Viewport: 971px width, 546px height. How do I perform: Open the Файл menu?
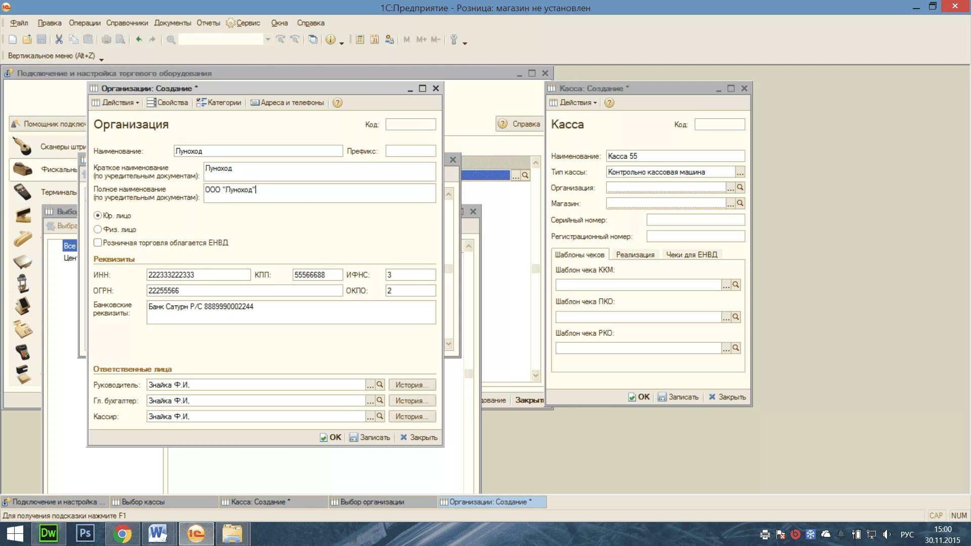(x=19, y=23)
